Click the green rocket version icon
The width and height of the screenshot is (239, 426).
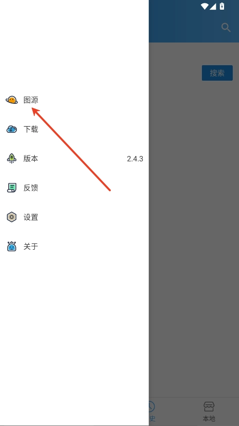[x=12, y=158]
